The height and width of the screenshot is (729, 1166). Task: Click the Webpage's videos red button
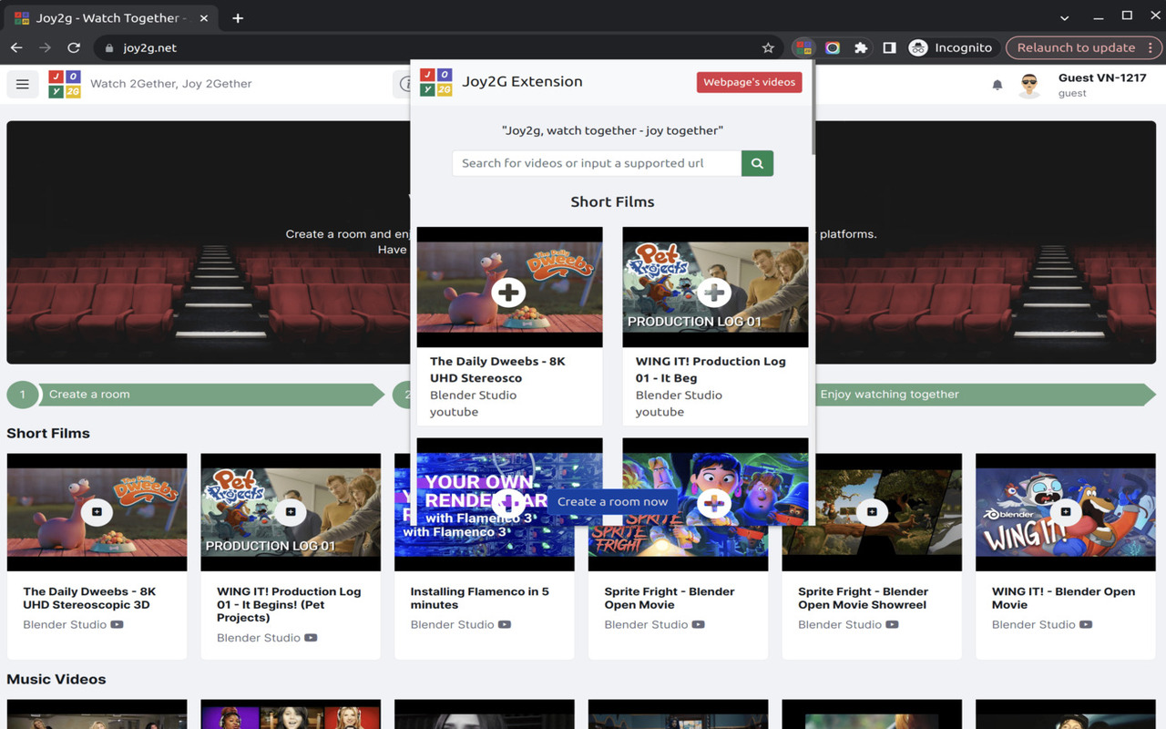[749, 81]
